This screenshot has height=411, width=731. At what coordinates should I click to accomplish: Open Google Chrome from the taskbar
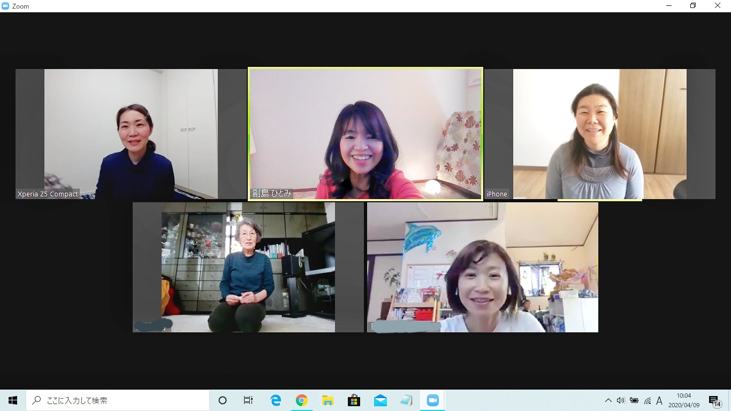pos(302,400)
